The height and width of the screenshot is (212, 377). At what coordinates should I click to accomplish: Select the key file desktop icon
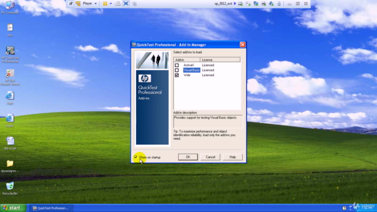(x=10, y=30)
